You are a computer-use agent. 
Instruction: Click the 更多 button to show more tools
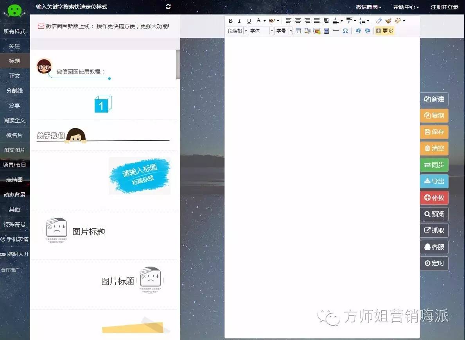click(384, 31)
